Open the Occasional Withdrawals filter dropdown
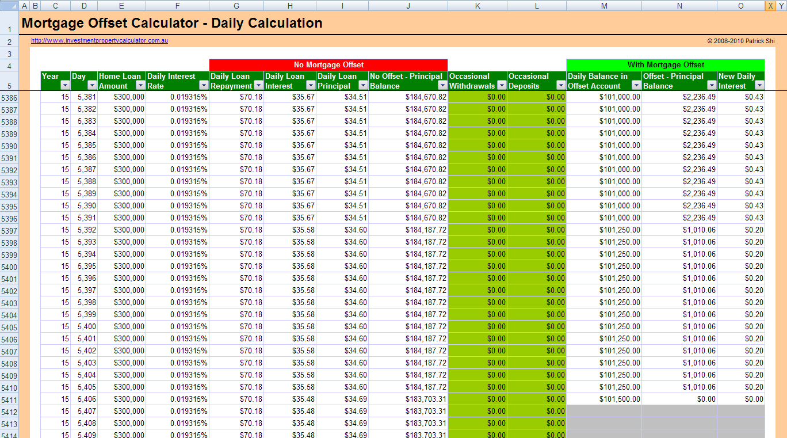The height and width of the screenshot is (438, 787). coord(502,85)
